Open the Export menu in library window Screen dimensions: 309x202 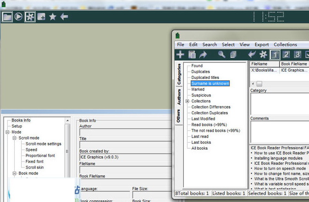[261, 45]
